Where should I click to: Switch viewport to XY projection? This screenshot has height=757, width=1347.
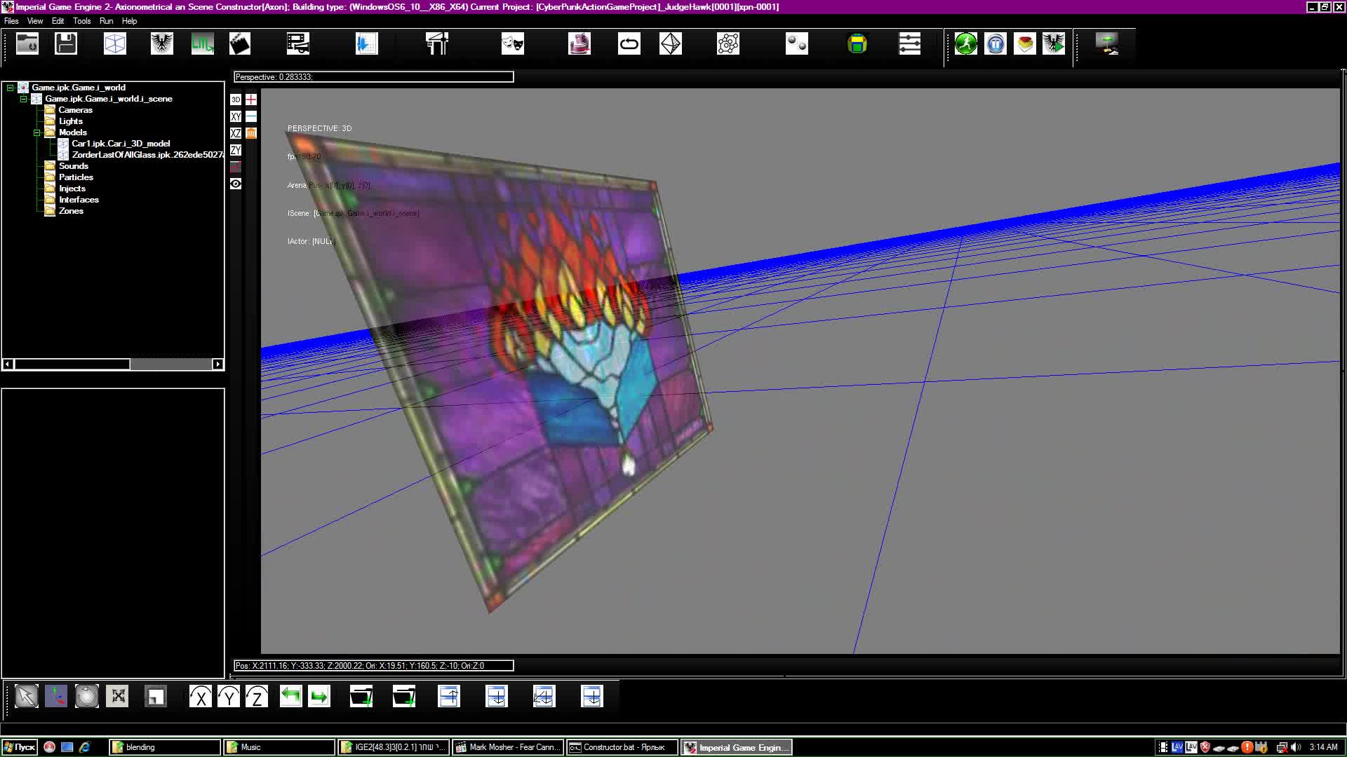point(236,116)
